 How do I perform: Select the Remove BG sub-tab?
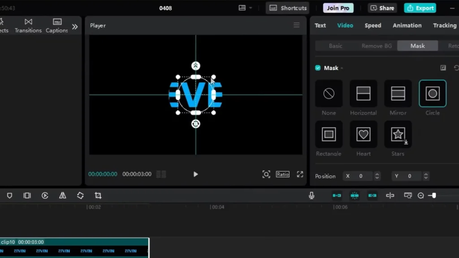click(377, 46)
